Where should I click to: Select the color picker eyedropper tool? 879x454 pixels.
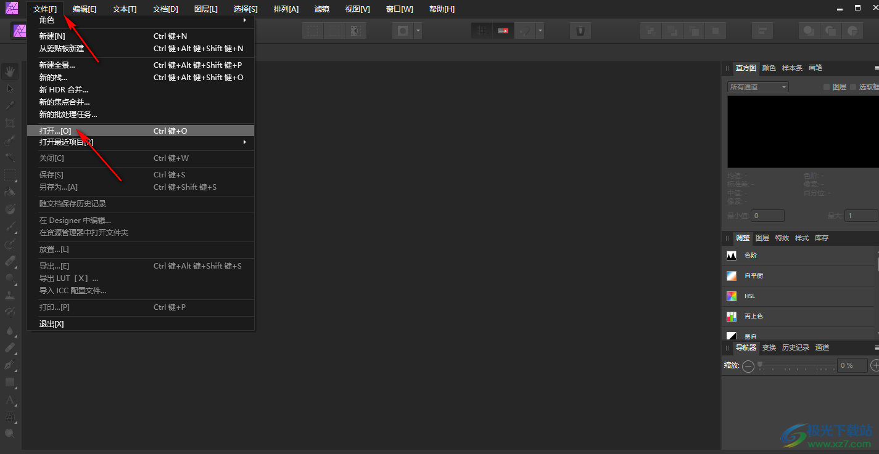10,106
